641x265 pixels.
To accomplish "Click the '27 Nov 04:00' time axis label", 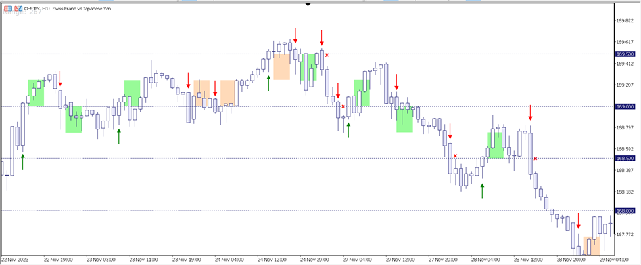I will pyautogui.click(x=358, y=259).
